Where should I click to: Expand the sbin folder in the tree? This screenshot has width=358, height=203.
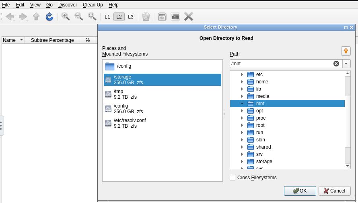242,140
